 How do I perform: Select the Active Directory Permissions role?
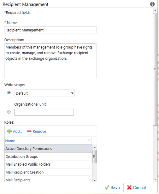click(x=48, y=149)
